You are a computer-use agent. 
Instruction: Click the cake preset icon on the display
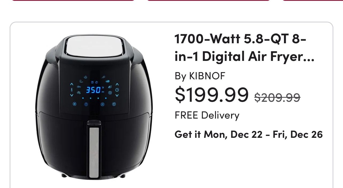(x=85, y=77)
